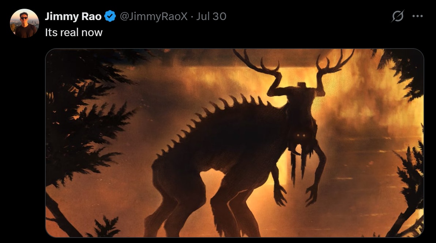Click the "Its real now" post text

[74, 32]
